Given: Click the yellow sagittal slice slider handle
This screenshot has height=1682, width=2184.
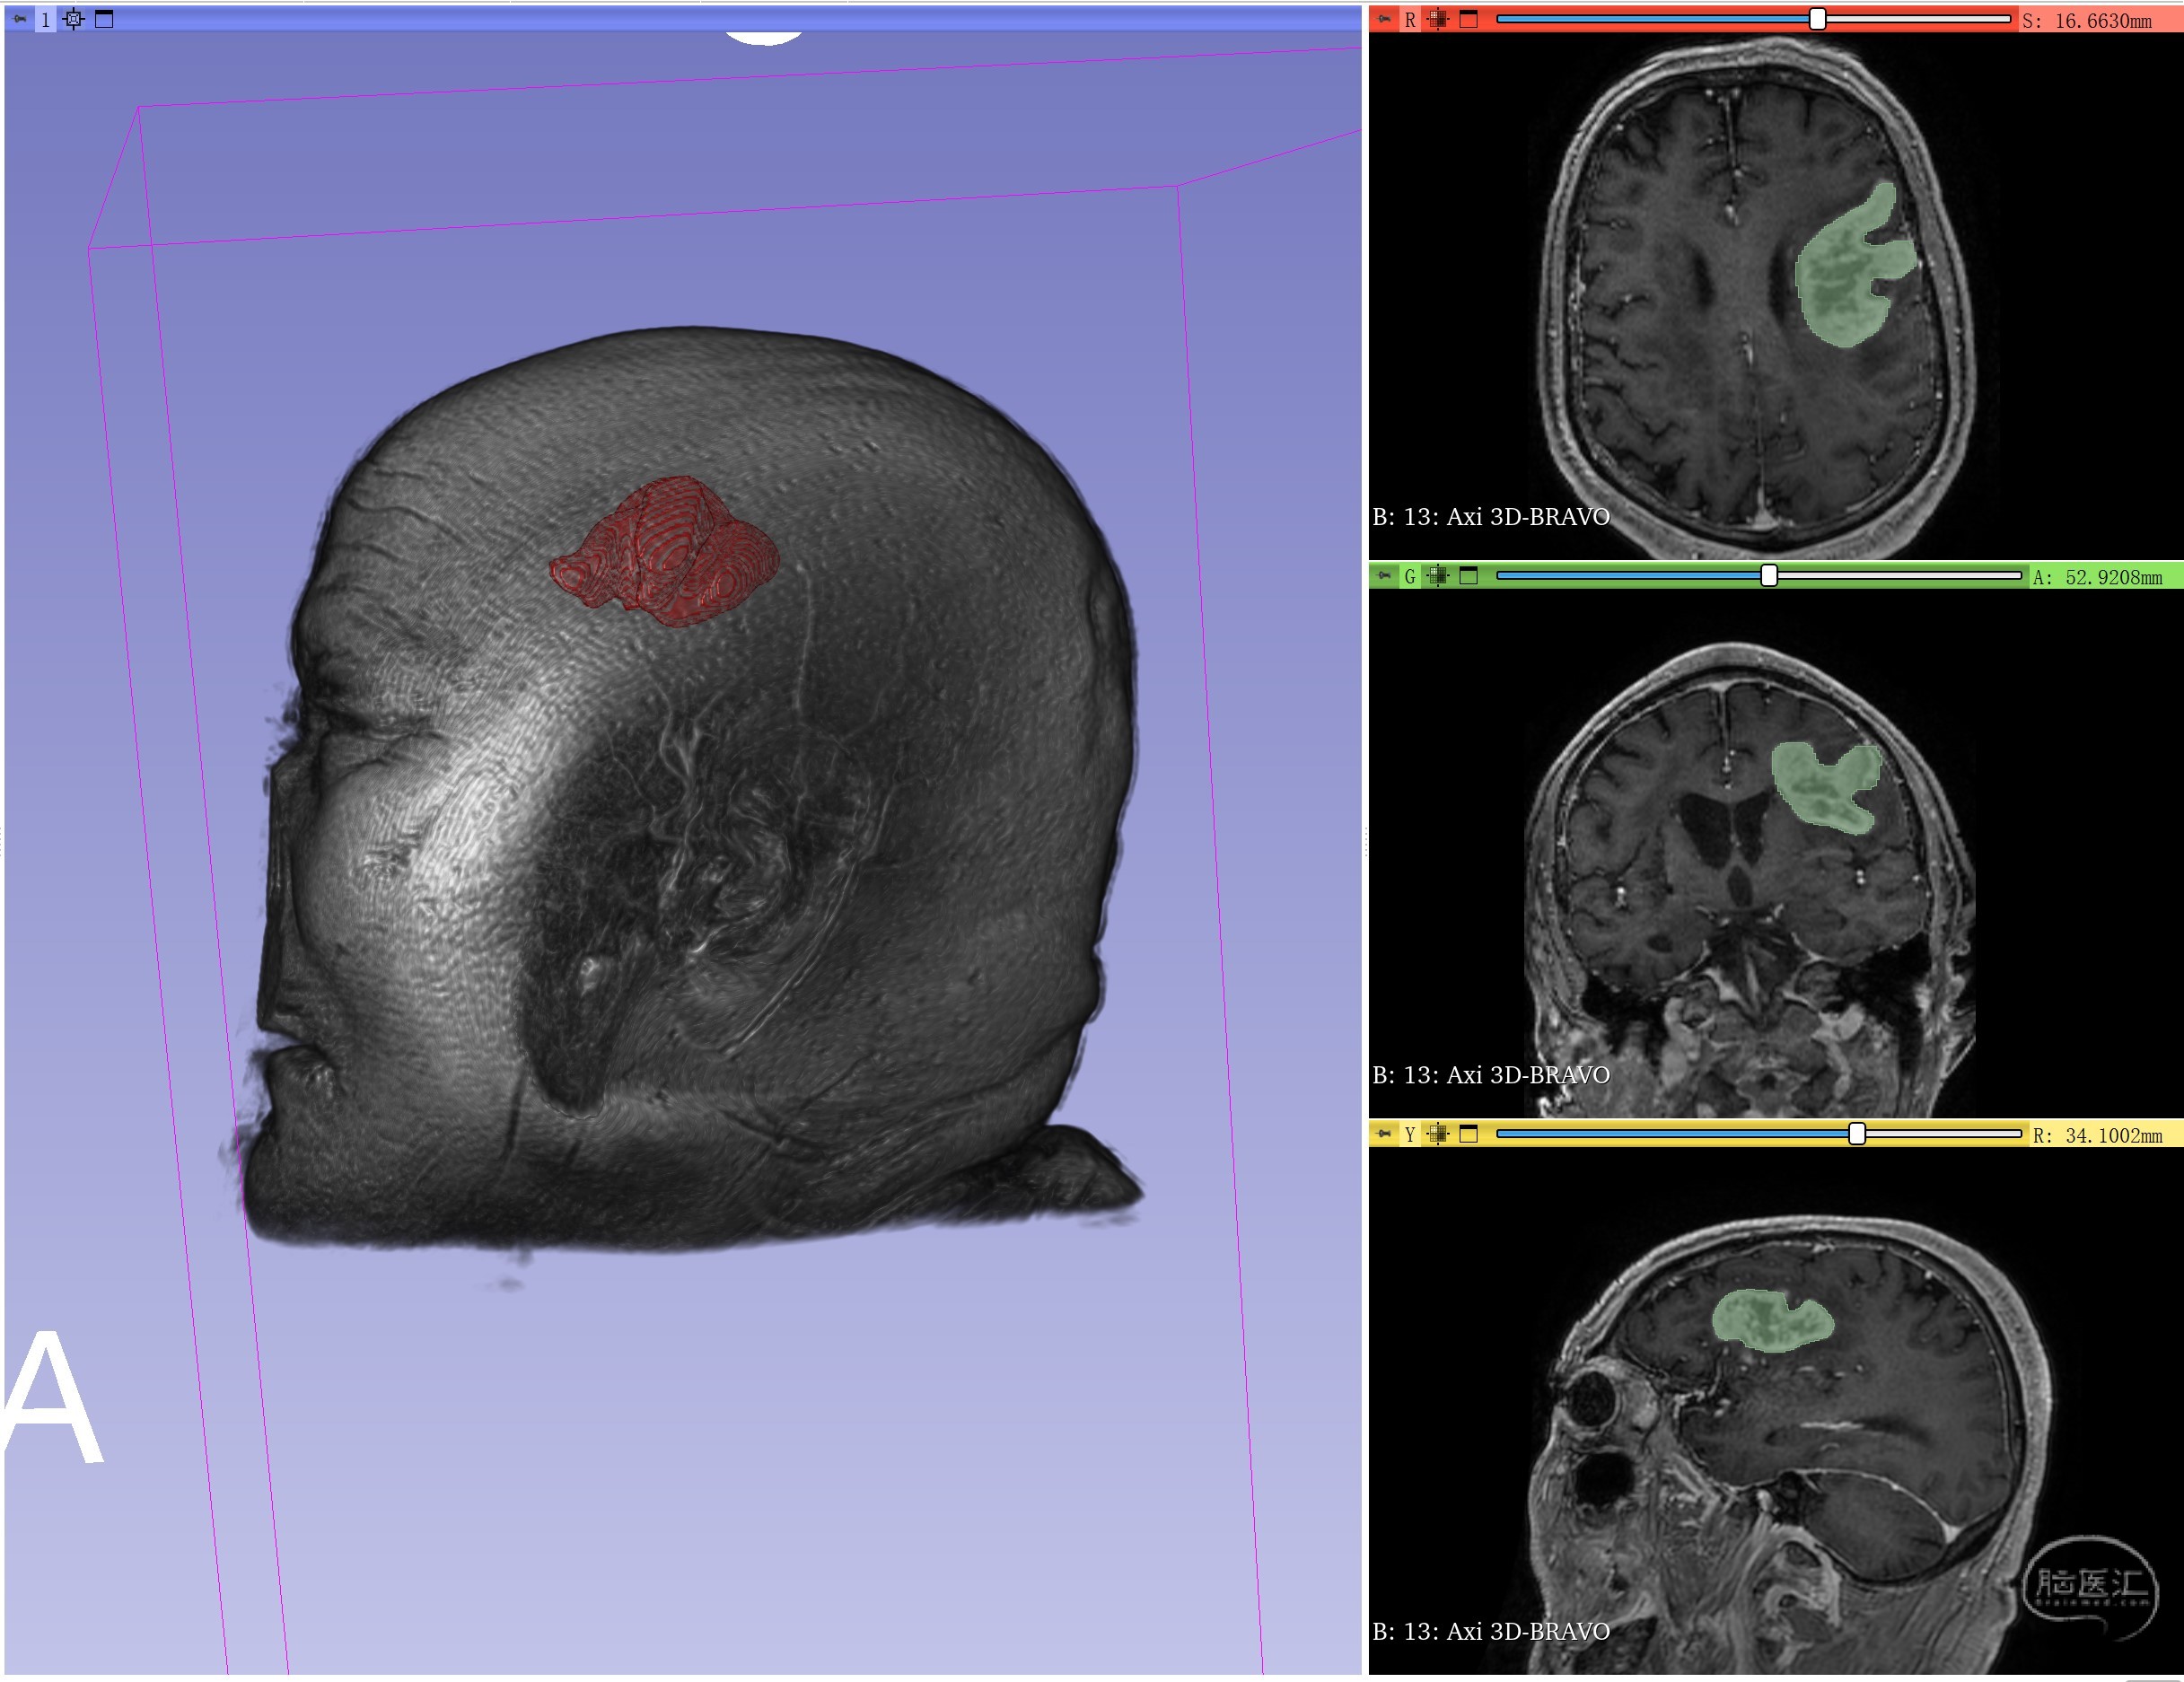Looking at the screenshot, I should coord(1856,1134).
